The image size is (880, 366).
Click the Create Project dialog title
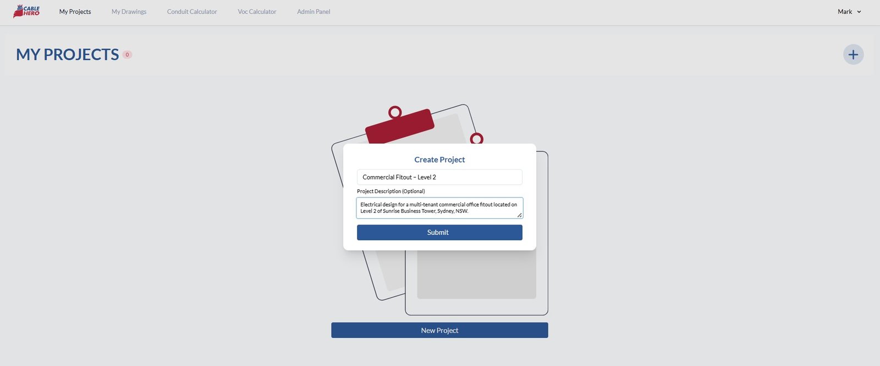(x=439, y=160)
